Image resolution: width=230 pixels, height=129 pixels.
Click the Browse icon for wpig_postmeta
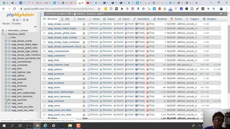[x=89, y=74]
